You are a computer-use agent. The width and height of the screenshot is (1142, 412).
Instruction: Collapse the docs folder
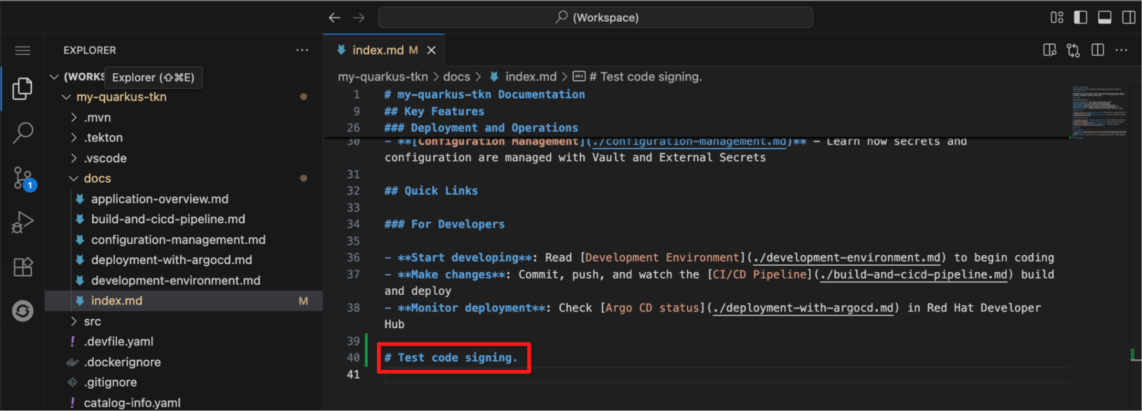(x=97, y=178)
